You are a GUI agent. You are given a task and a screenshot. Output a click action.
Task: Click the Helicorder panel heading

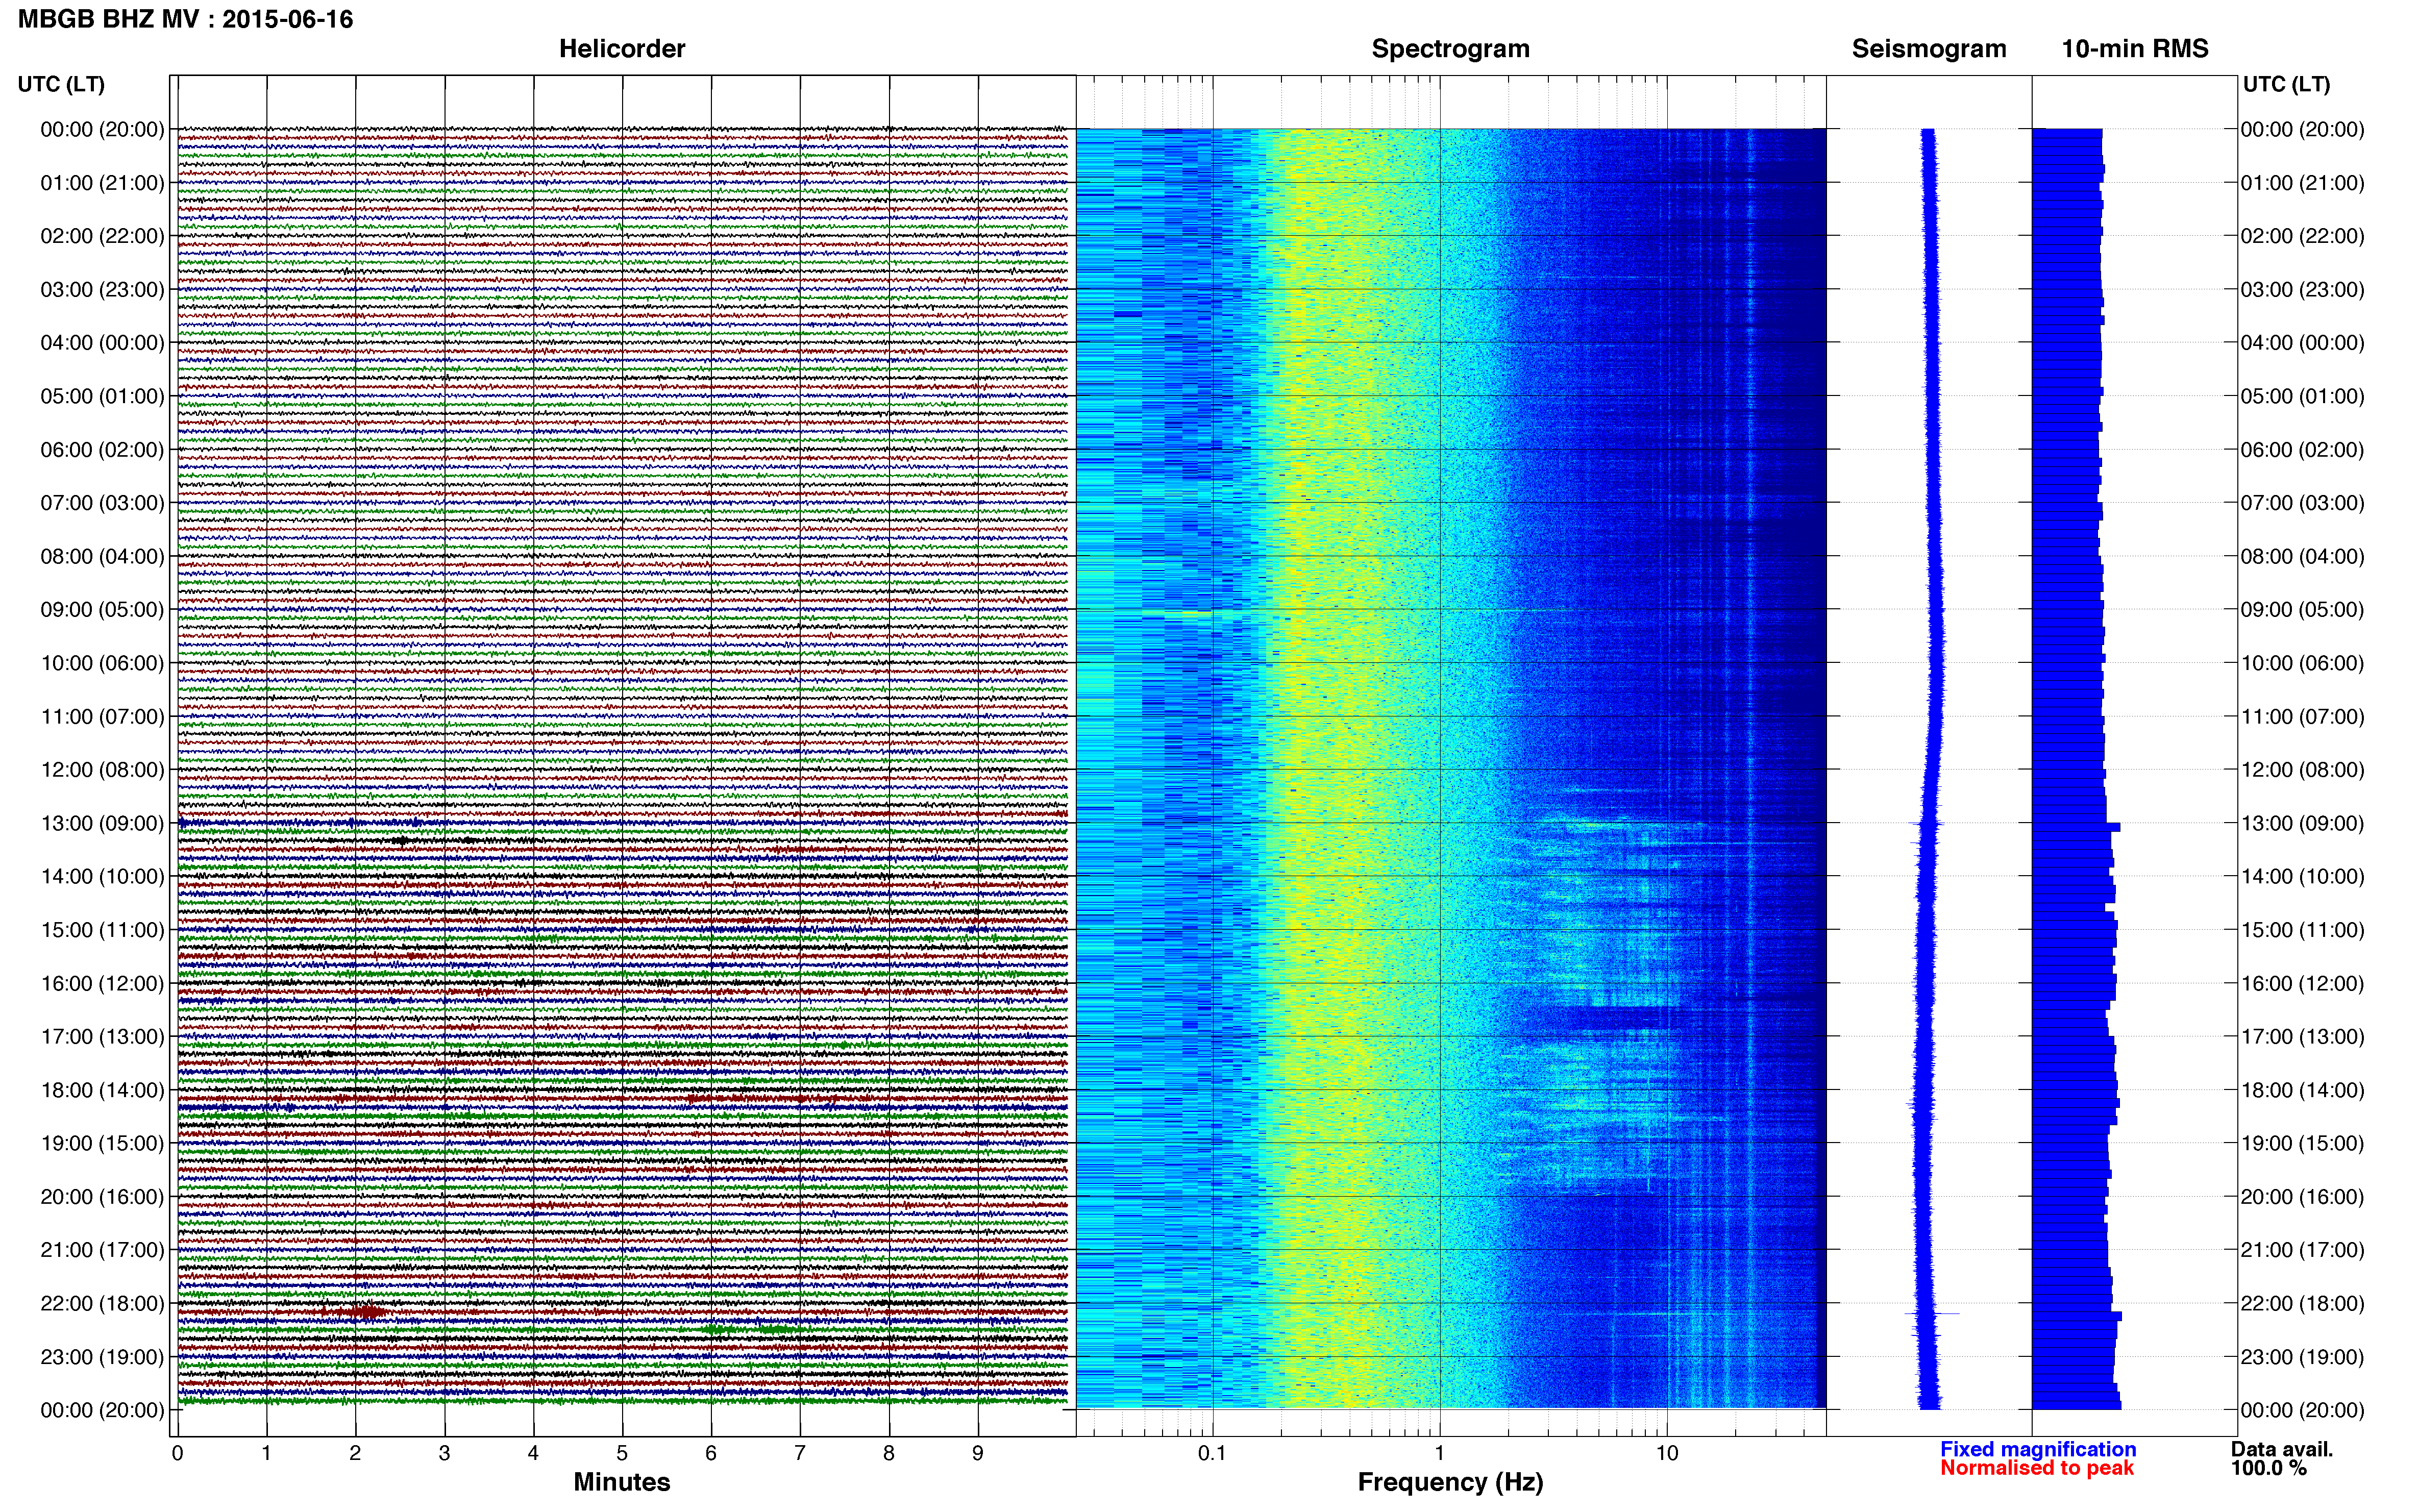pos(622,48)
